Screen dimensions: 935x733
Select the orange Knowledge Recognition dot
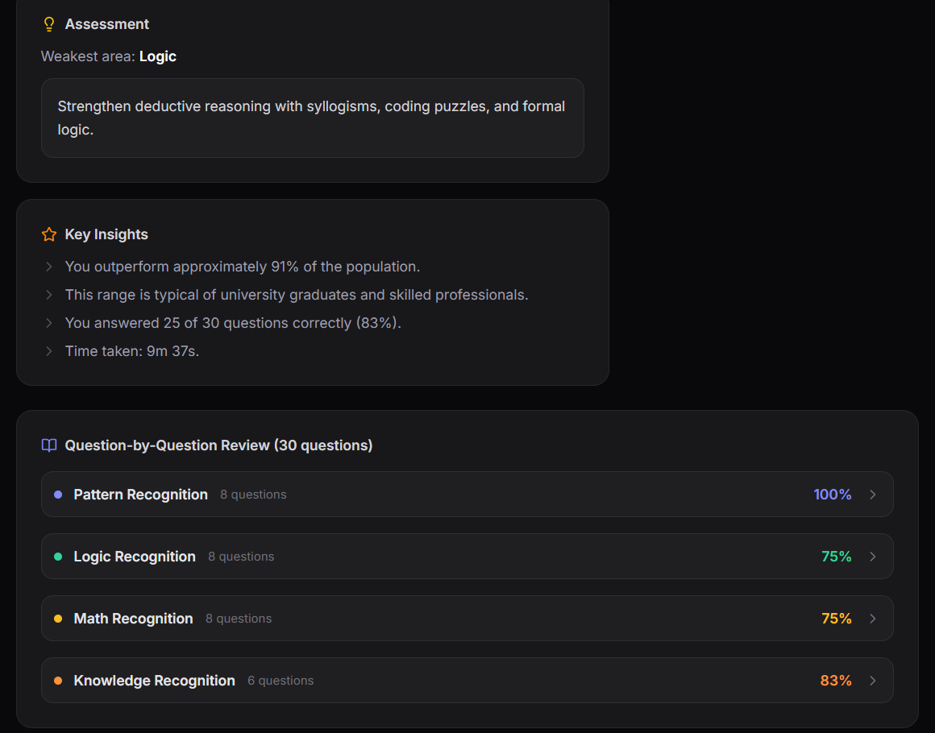[x=56, y=680]
